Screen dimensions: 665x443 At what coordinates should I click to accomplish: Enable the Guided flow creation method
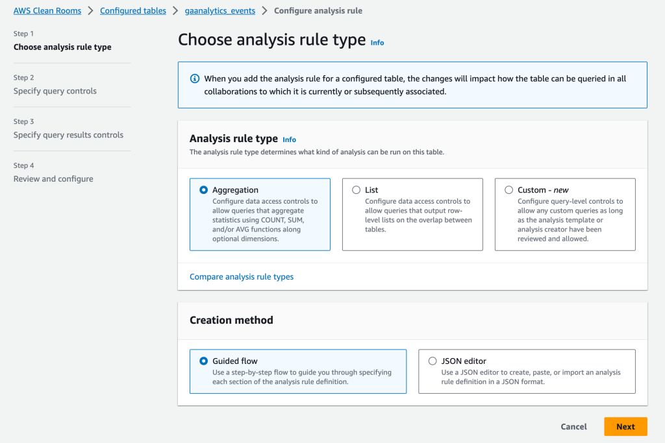(202, 361)
